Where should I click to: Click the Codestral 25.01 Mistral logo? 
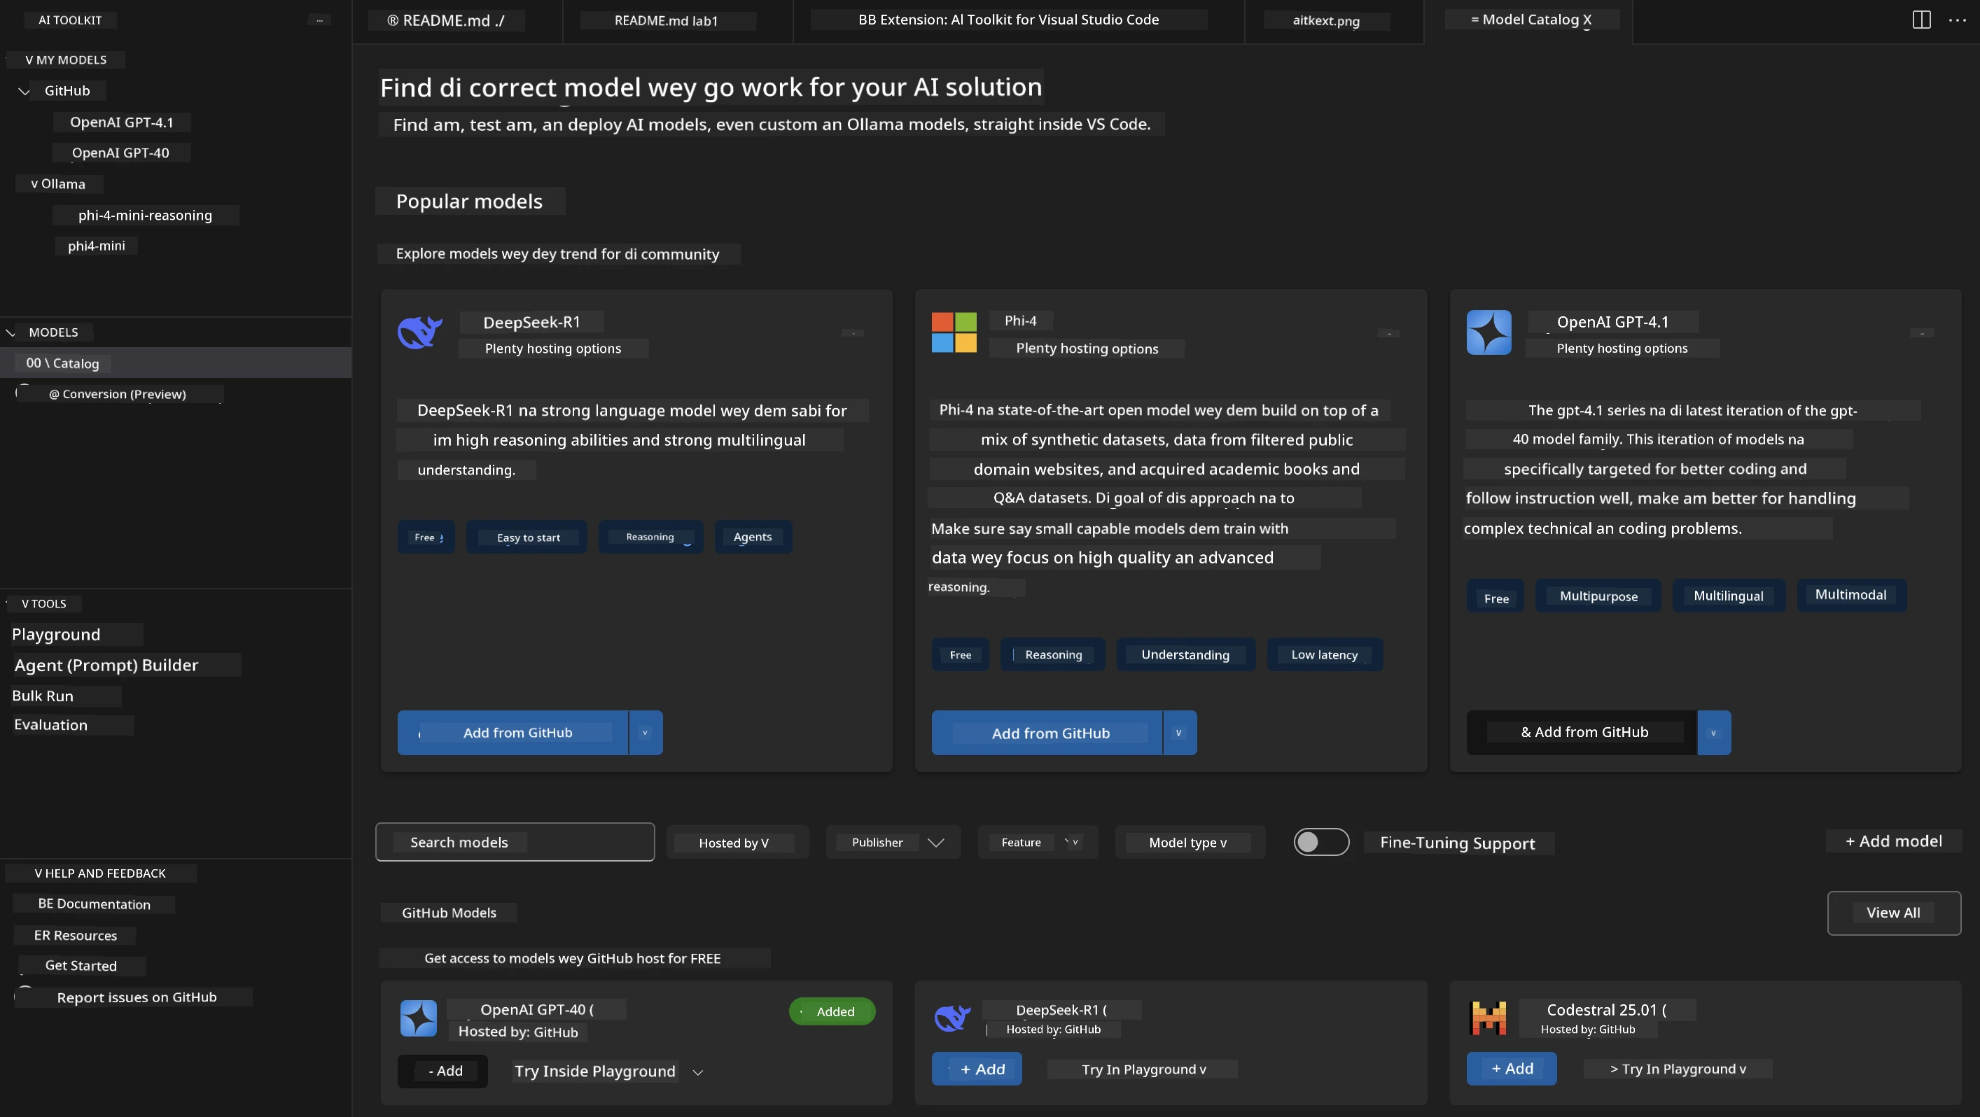pyautogui.click(x=1488, y=1018)
